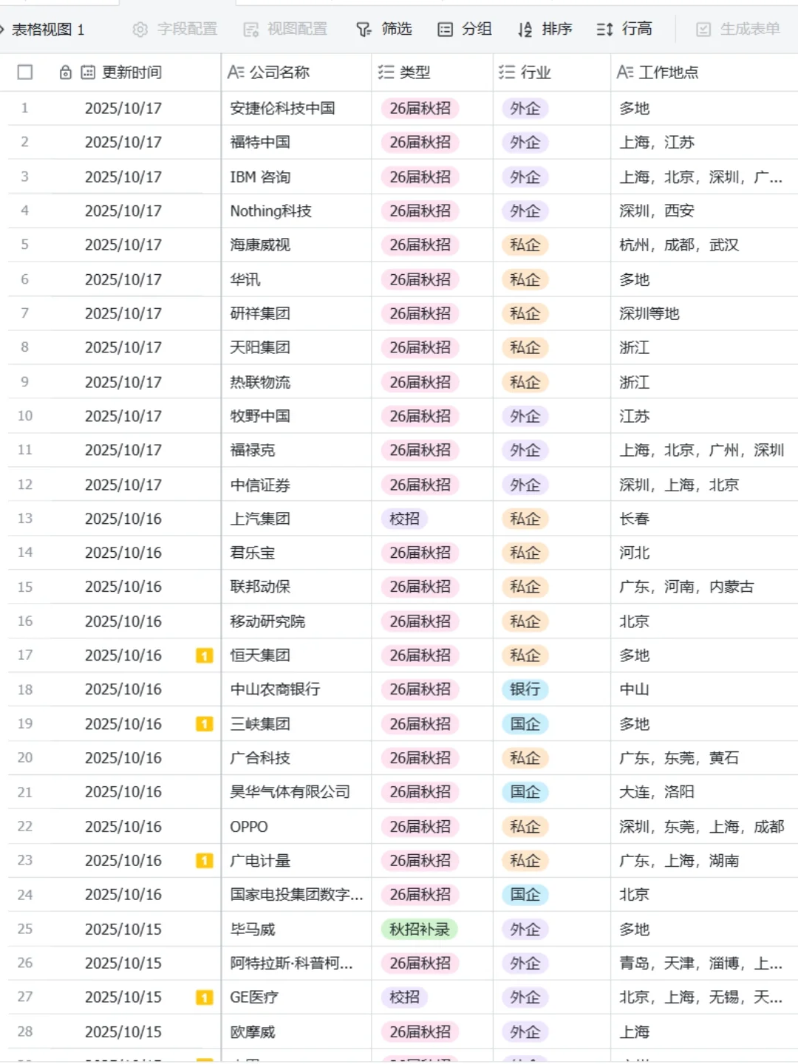Select location cell 中山
The width and height of the screenshot is (798, 1064).
pos(704,689)
